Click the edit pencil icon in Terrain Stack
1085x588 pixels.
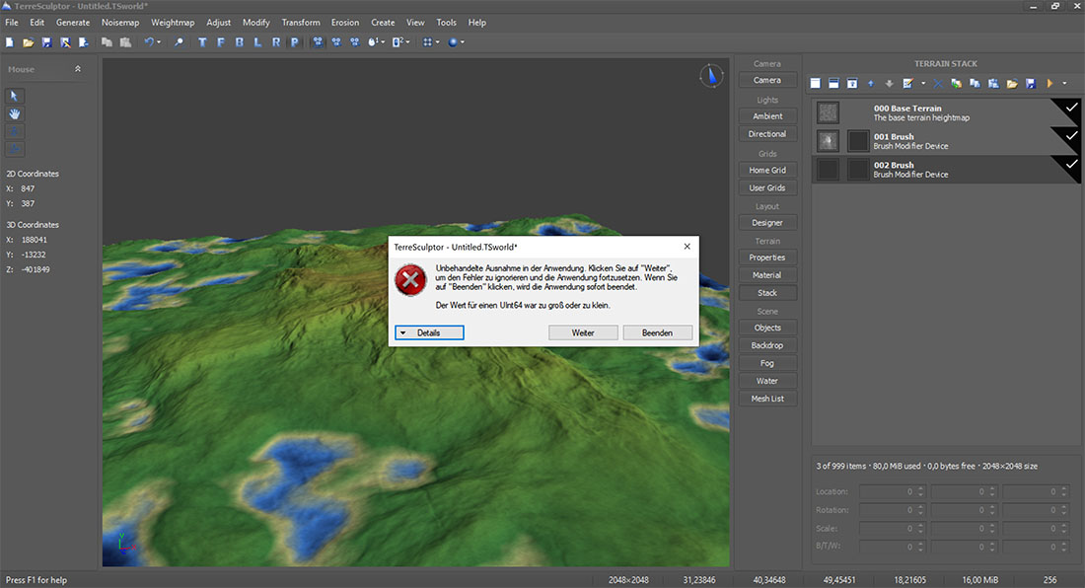pyautogui.click(x=907, y=83)
